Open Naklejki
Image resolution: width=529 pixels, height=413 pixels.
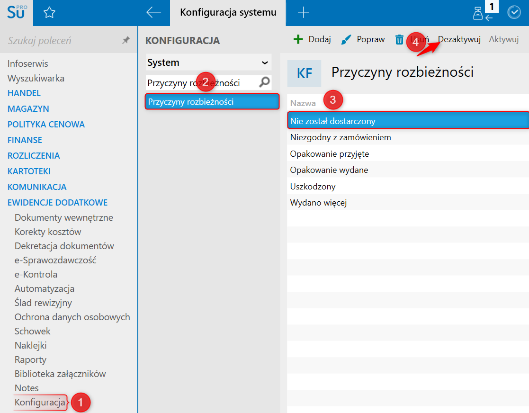click(x=30, y=346)
